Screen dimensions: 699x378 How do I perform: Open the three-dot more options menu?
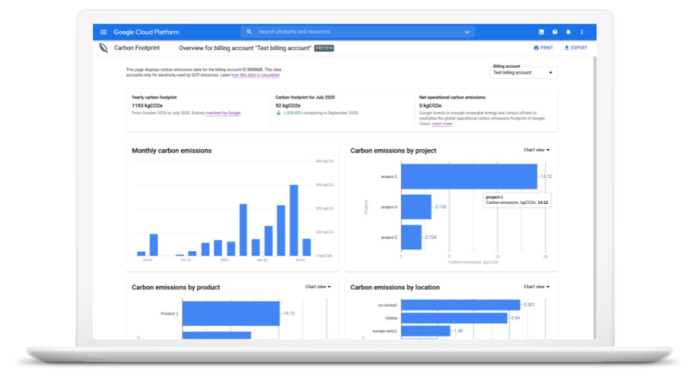(x=582, y=32)
